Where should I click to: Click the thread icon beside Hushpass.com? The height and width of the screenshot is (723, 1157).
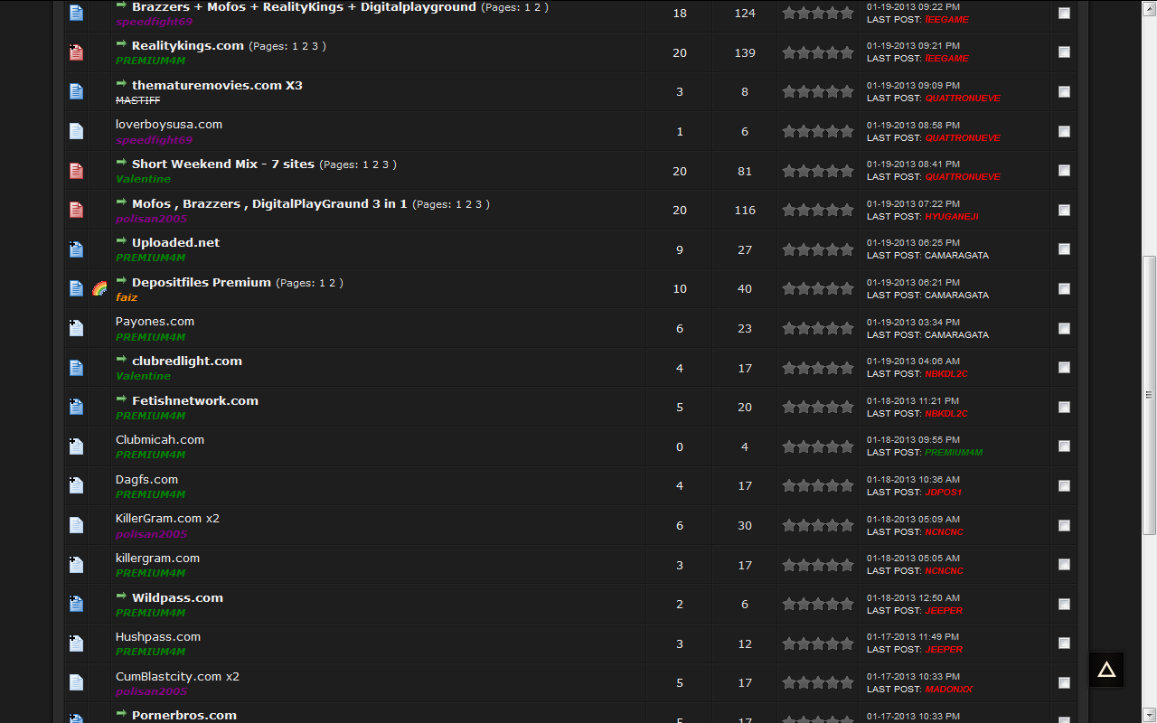76,643
